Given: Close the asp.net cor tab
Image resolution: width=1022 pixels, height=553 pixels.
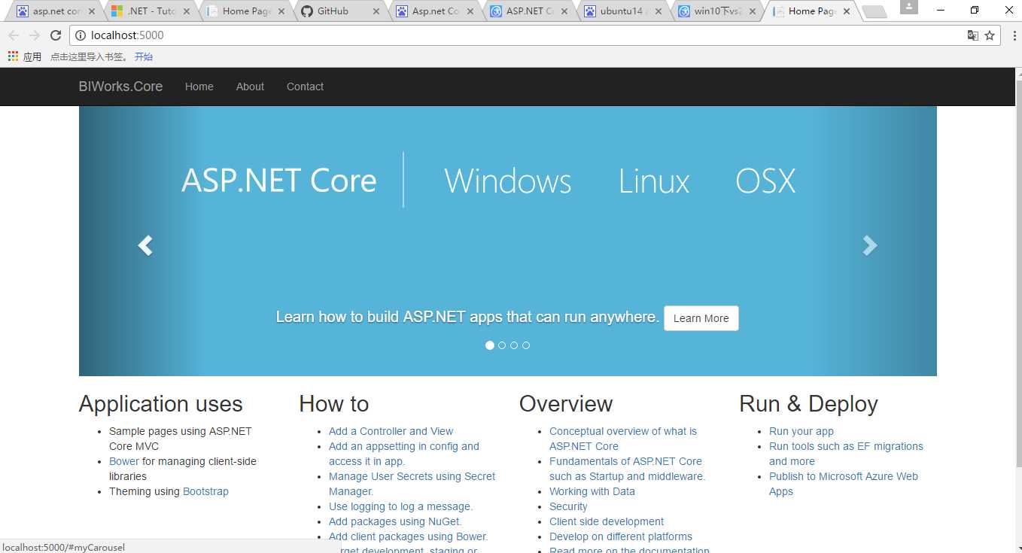Looking at the screenshot, I should pos(92,11).
